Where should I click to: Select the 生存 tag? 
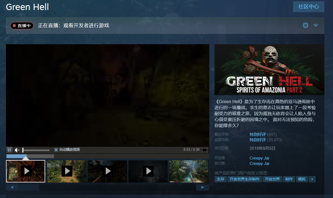coord(221,179)
